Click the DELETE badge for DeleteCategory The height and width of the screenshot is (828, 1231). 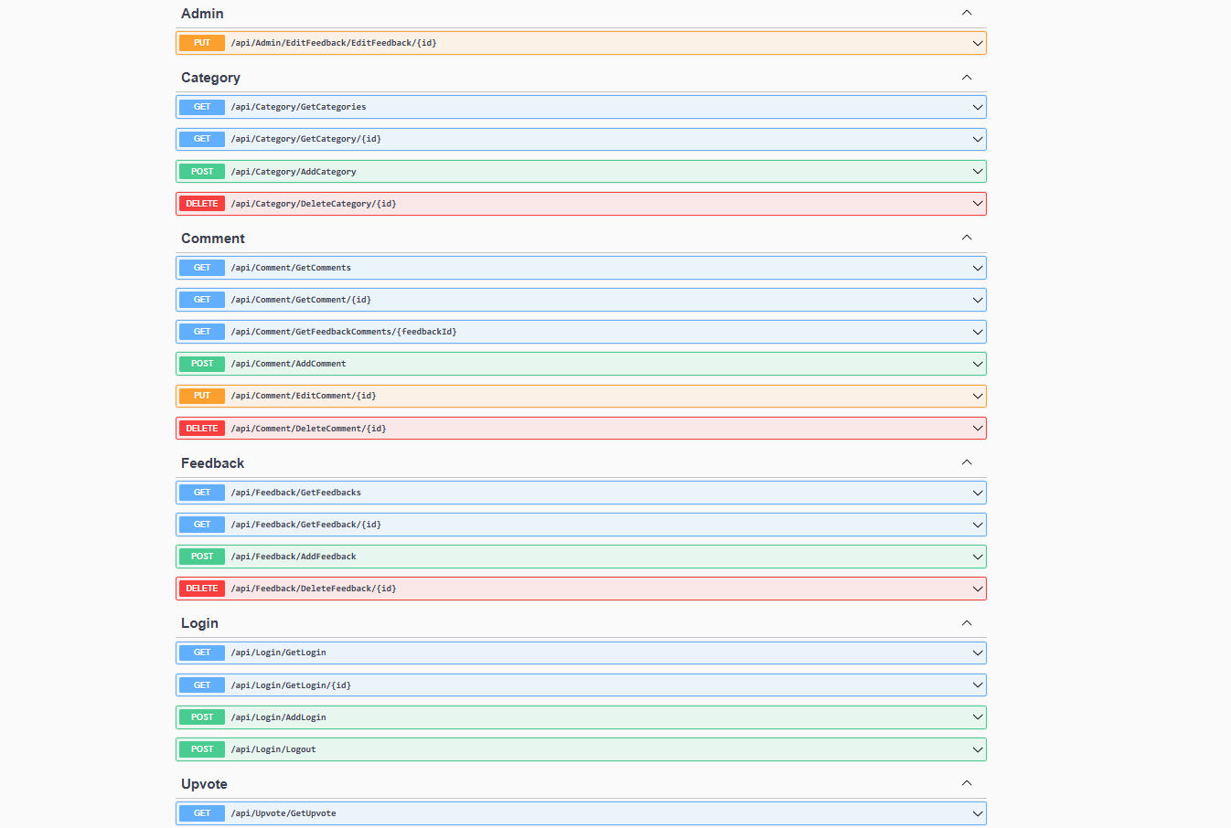201,204
